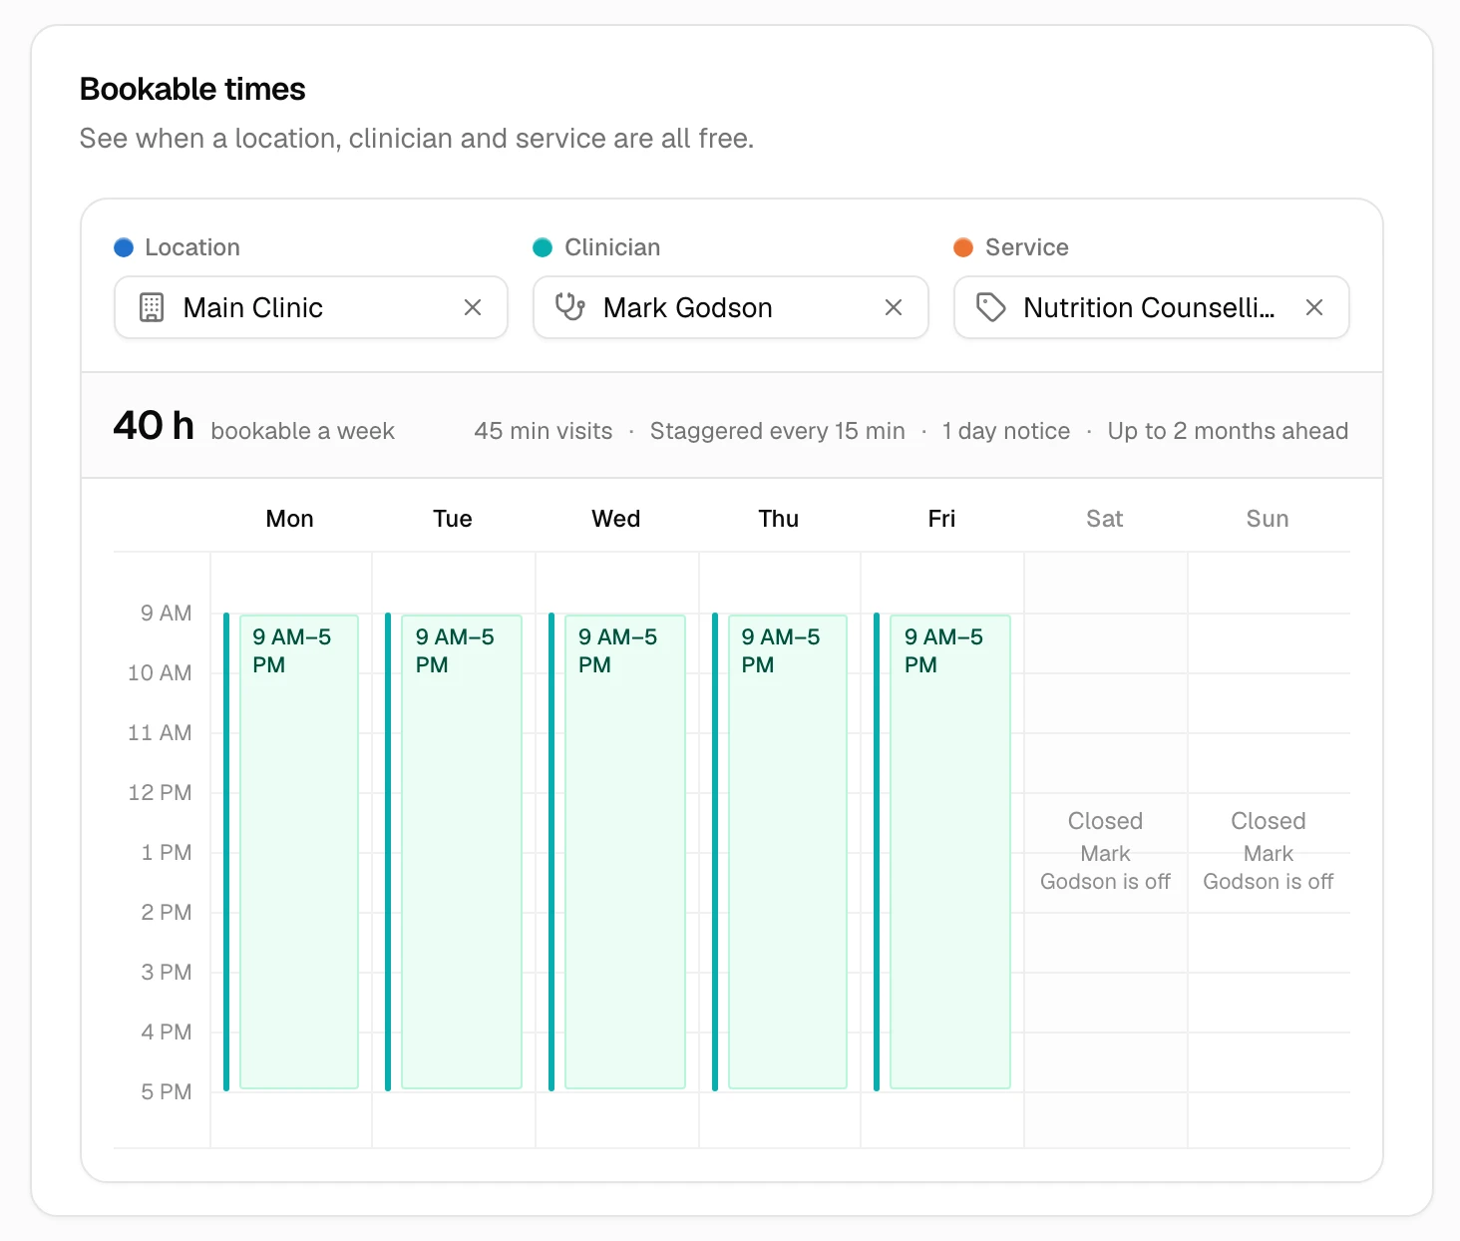Click the blue Location color dot
The width and height of the screenshot is (1460, 1241).
tap(124, 247)
